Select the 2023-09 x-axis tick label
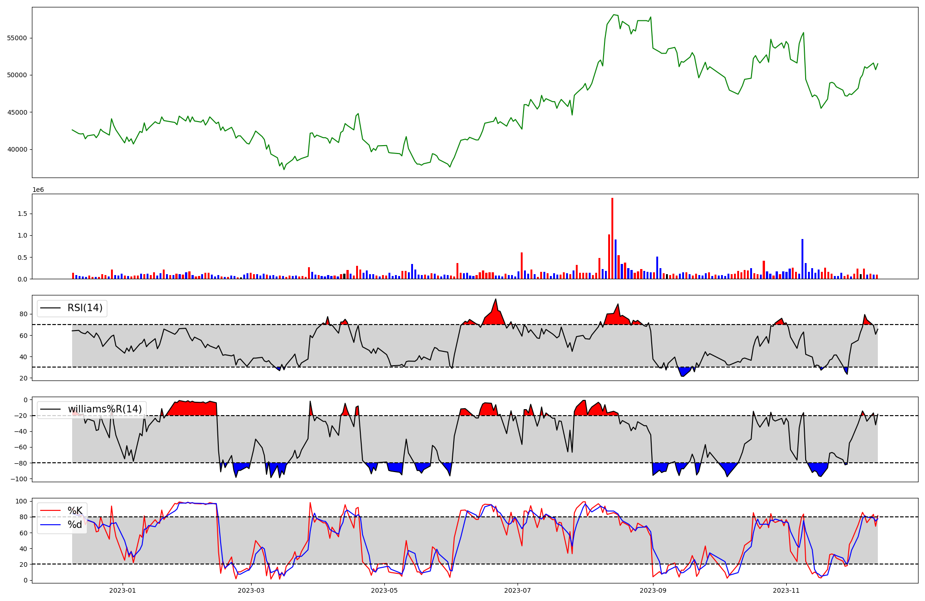This screenshot has width=925, height=601. click(653, 590)
